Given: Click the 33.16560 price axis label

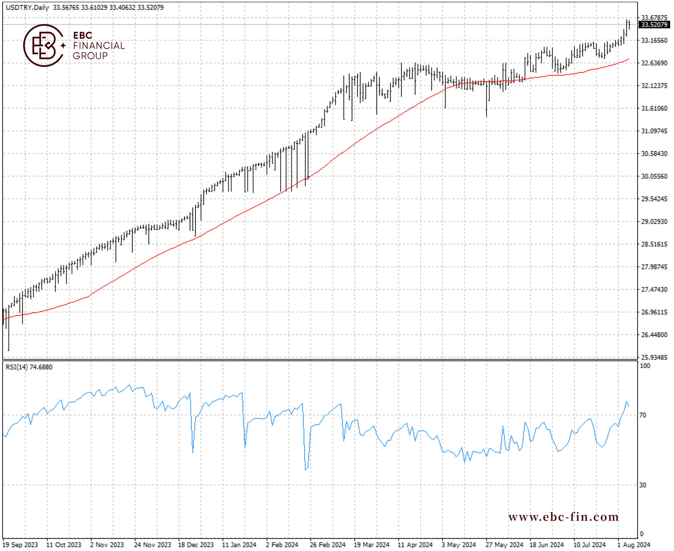Looking at the screenshot, I should coord(654,40).
